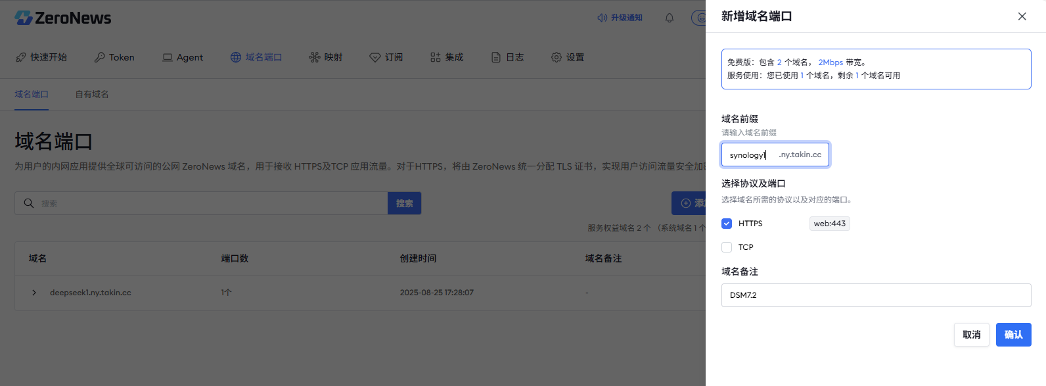This screenshot has height=386, width=1046.
Task: Switch to the 自有域名 tab
Action: [92, 94]
